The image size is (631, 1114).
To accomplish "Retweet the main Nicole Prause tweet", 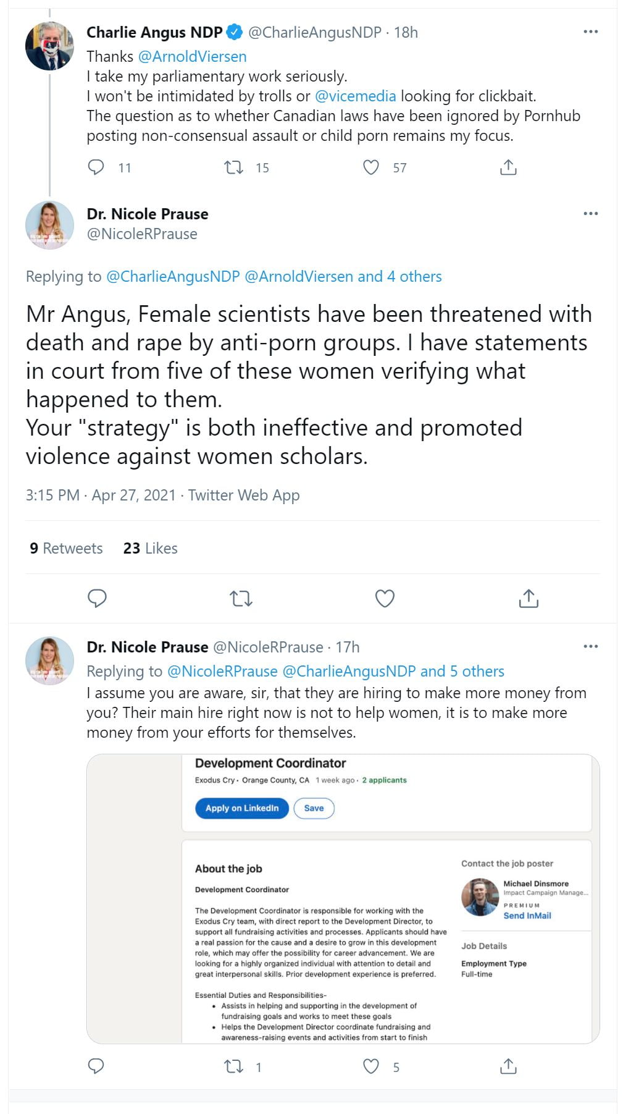I will click(x=241, y=598).
